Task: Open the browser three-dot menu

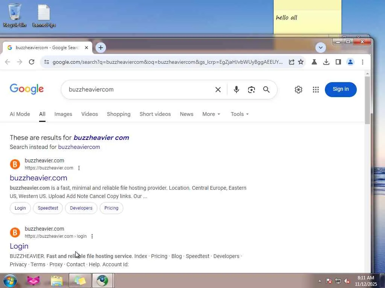Action: click(362, 62)
